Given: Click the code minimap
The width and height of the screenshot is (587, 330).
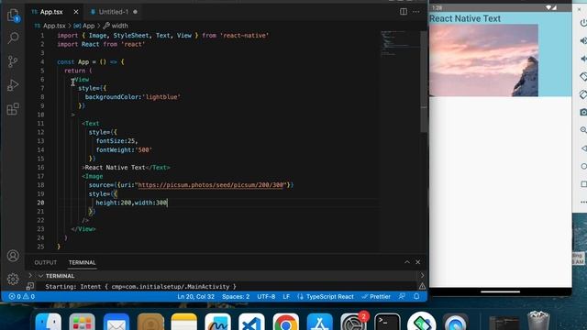Looking at the screenshot, I should coord(399,43).
